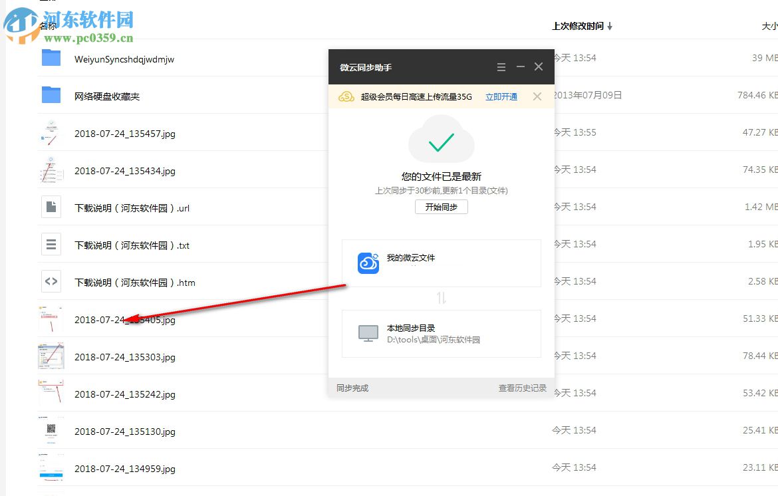Click the green cloud checkmark icon

[x=441, y=141]
